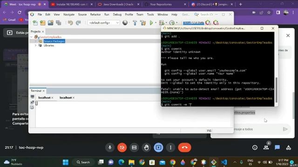Open Visual Studio Code from the taskbar

click(224, 162)
